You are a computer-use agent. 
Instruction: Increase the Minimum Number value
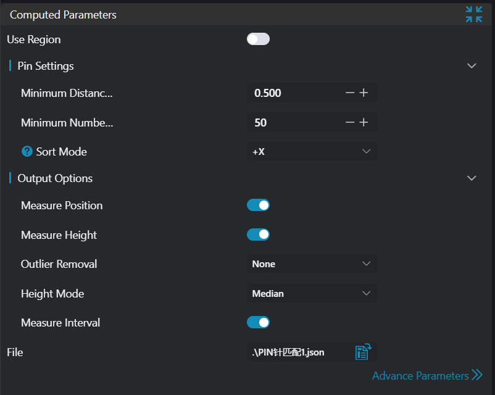[x=364, y=122]
